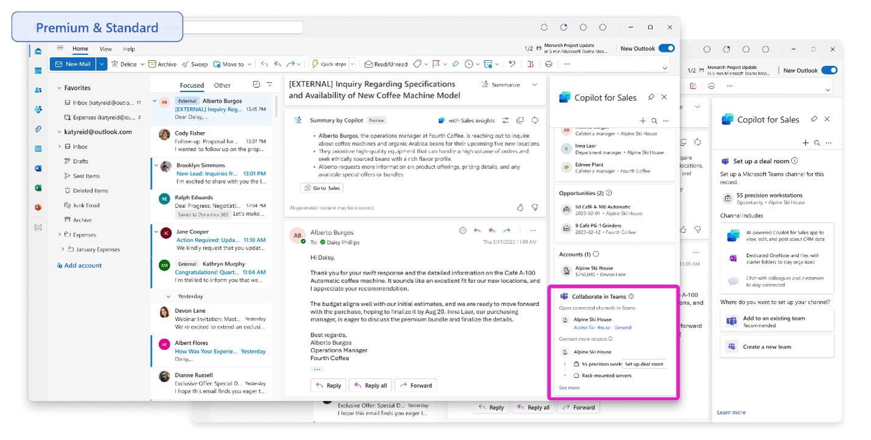
Task: Open the Quick steps dropdown arrow
Action: point(352,64)
